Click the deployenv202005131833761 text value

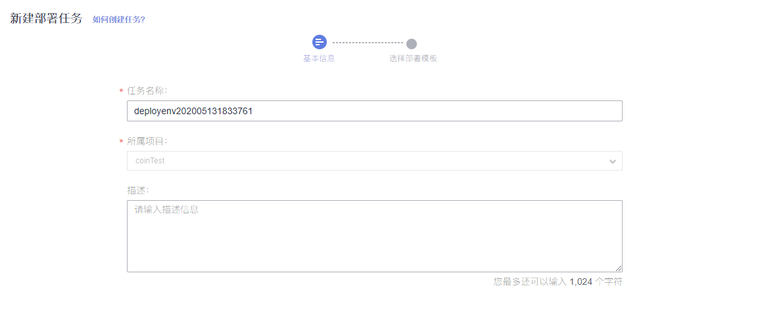(193, 111)
